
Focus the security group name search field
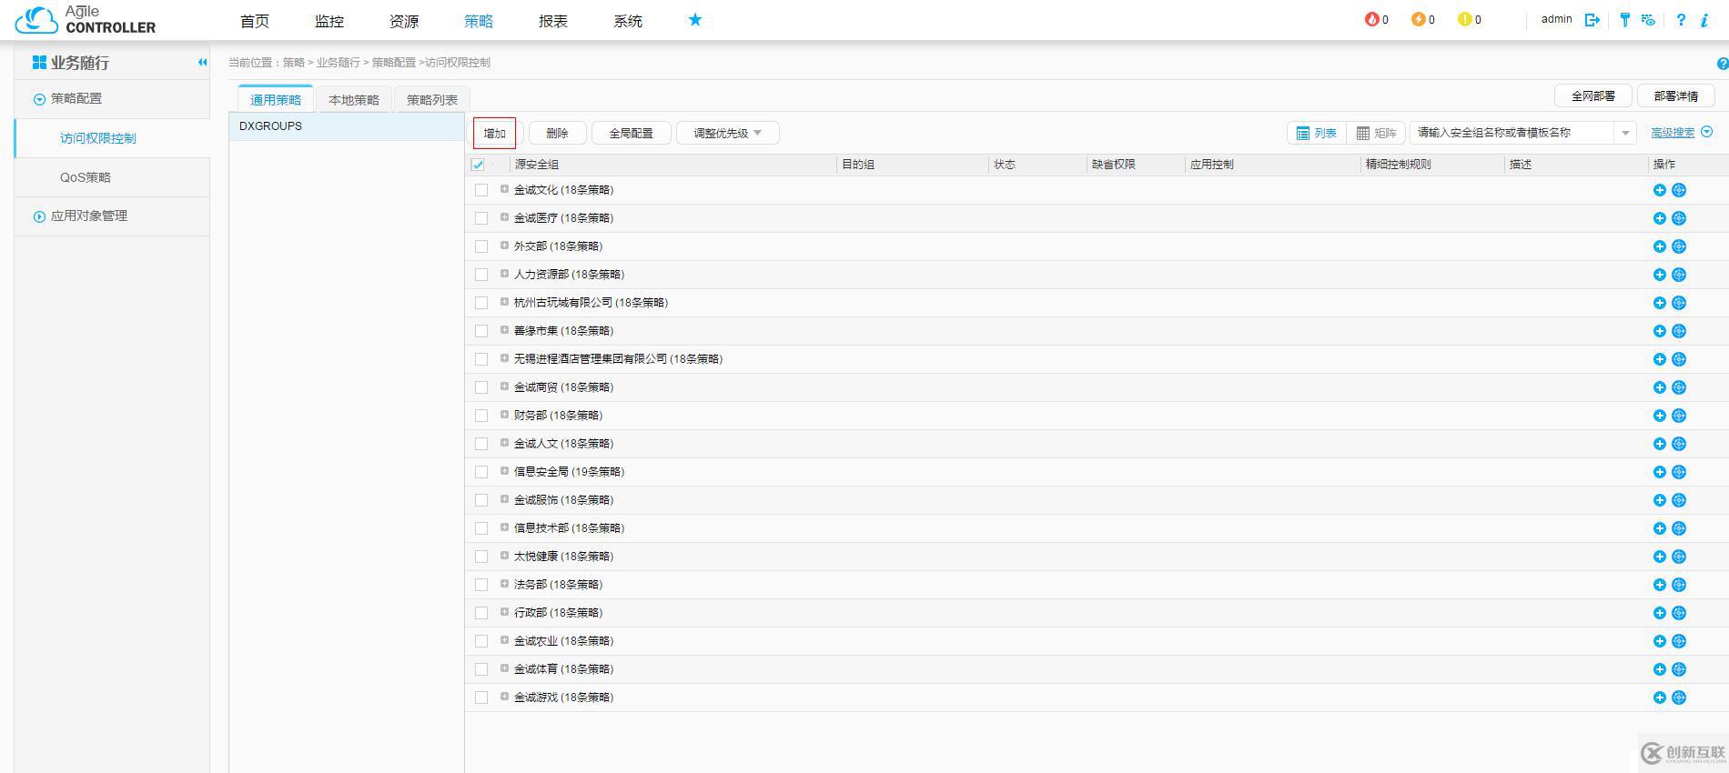pyautogui.click(x=1512, y=133)
